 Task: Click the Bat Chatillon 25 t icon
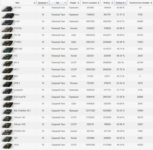click(x=6, y=111)
